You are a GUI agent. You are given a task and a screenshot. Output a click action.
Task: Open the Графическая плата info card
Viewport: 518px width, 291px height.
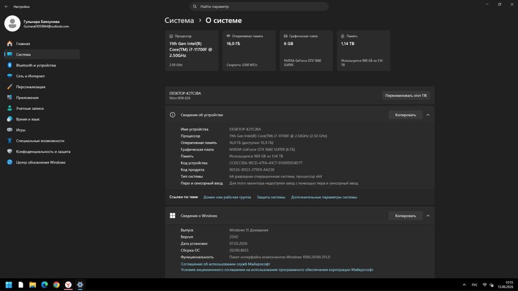306,51
